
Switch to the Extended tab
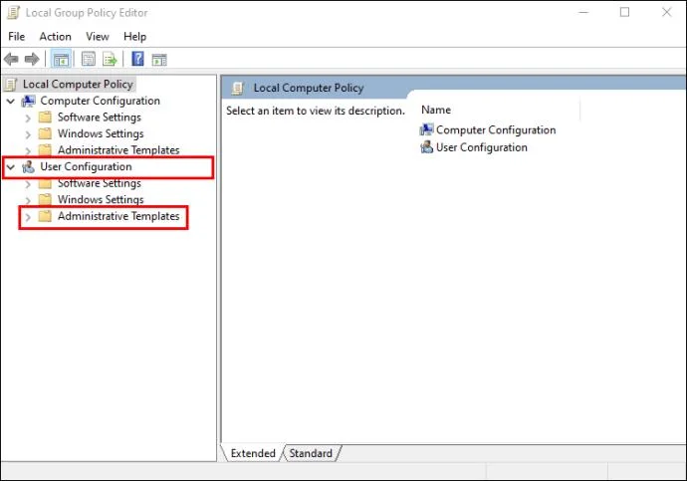coord(253,453)
